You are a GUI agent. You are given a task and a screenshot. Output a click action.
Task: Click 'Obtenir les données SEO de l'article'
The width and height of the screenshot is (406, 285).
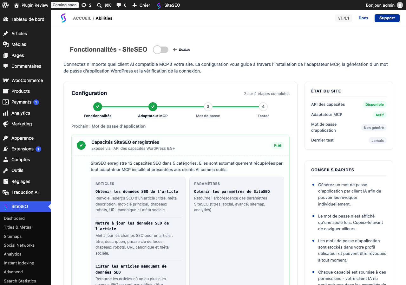(x=137, y=191)
